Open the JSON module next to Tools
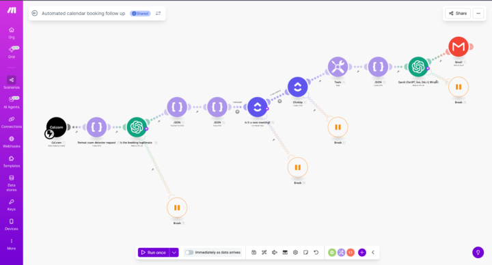The width and height of the screenshot is (492, 265). (378, 67)
